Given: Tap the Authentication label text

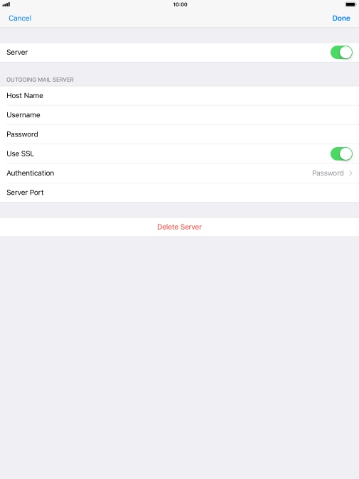Looking at the screenshot, I should tap(31, 173).
